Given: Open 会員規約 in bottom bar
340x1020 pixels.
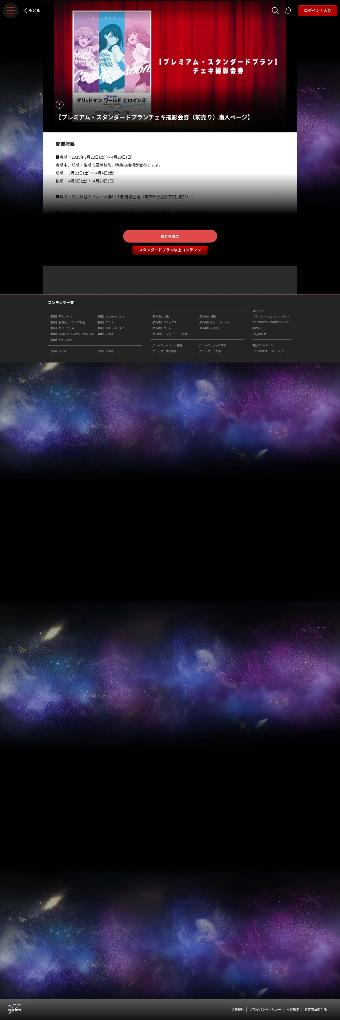Looking at the screenshot, I should [238, 1010].
